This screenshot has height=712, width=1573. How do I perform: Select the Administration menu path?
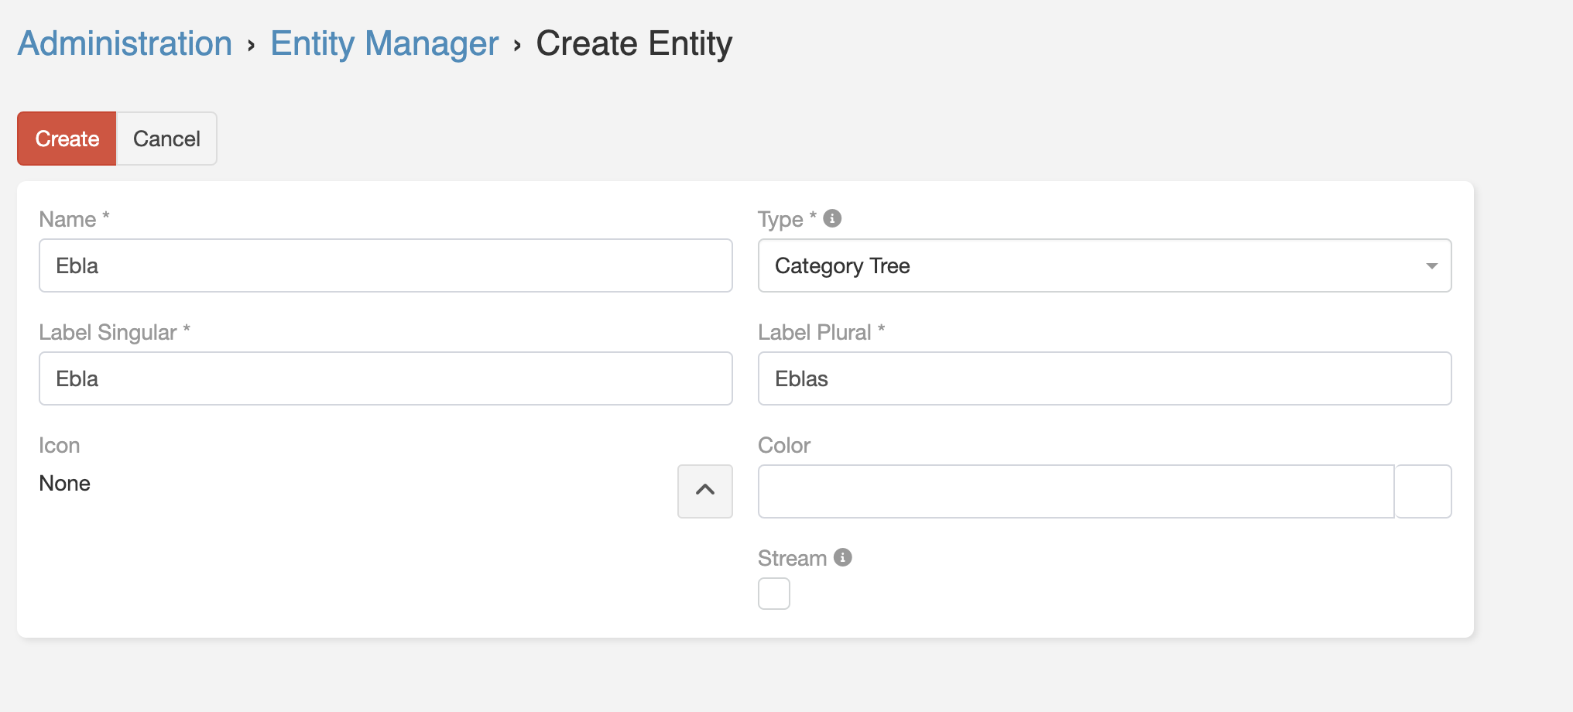(x=124, y=43)
